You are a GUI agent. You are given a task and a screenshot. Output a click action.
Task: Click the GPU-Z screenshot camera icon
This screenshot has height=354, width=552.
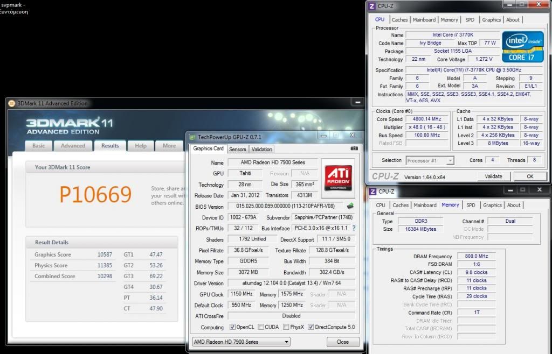pos(354,148)
